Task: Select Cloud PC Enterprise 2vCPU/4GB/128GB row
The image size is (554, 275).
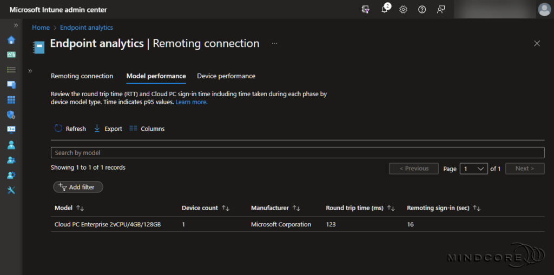Action: click(298, 224)
